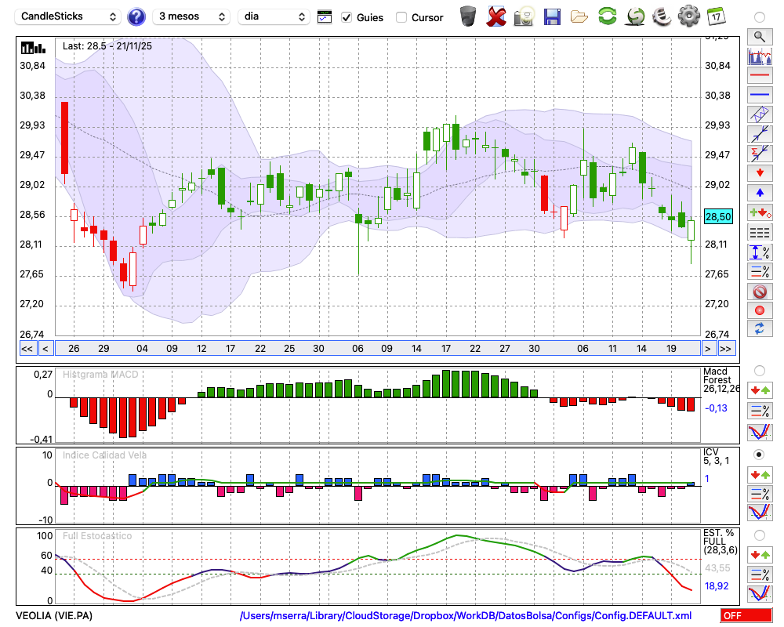Click the calendar 17 icon
Viewport: 784px width, 627px height.
(x=716, y=16)
